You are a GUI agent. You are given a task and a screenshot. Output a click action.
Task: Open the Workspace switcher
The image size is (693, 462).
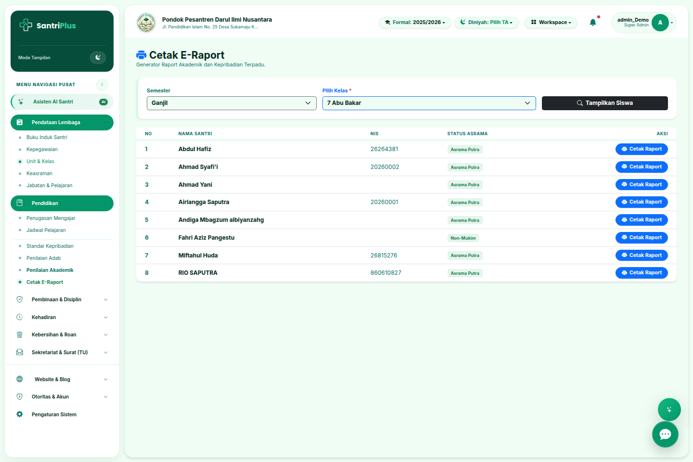(551, 23)
